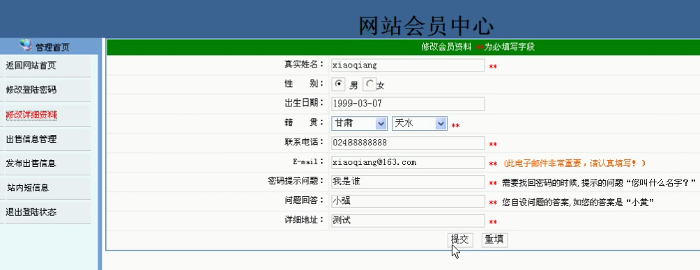This screenshot has width=700, height=270.
Task: Open the city dropdown showing 天水
Action: [x=420, y=123]
